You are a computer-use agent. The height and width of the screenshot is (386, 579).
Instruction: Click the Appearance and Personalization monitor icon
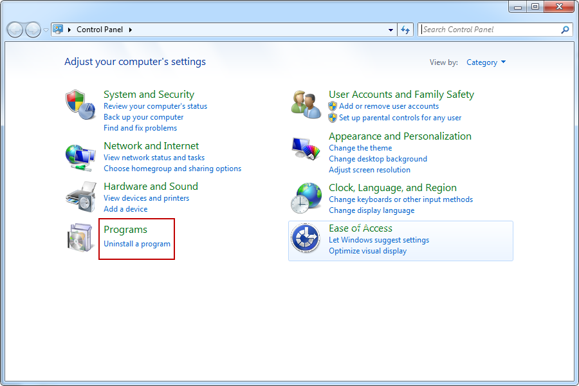[x=306, y=149]
